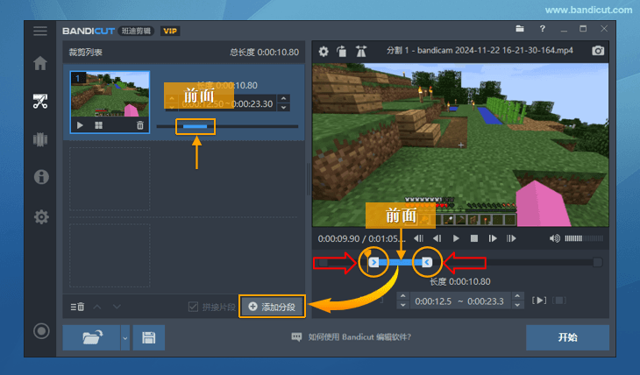Decrease clip 1 end time 0:00:23.30 with the down arrow

tap(284, 107)
